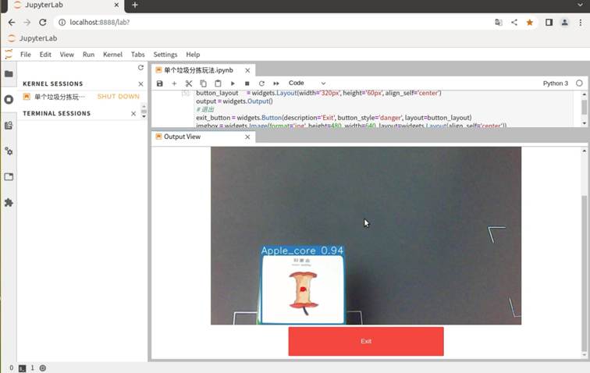Open the browser three-dot menu
Viewport: 590px width, 373px height.
581,23
